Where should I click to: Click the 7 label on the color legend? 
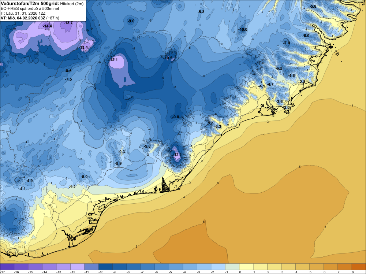pos(338,272)
